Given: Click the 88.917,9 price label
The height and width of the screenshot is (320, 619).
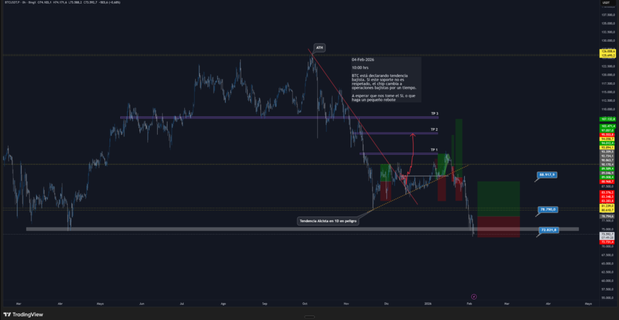Looking at the screenshot, I should click(548, 175).
